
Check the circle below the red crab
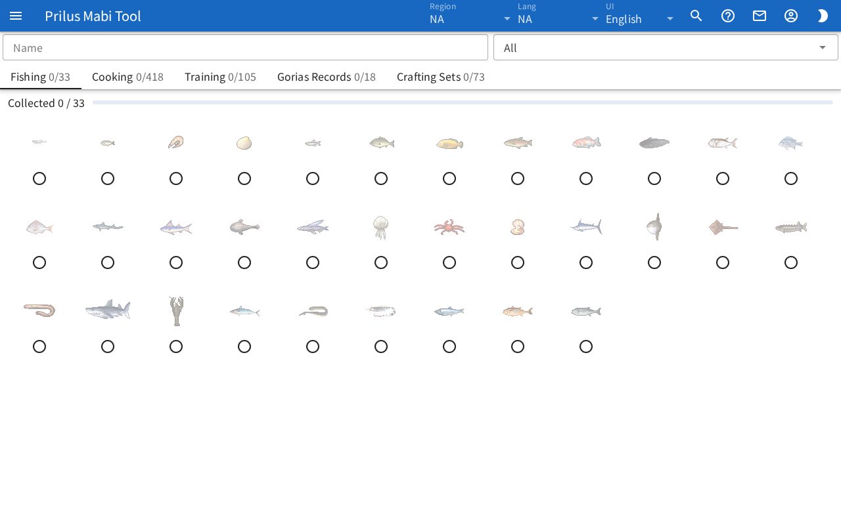click(449, 262)
